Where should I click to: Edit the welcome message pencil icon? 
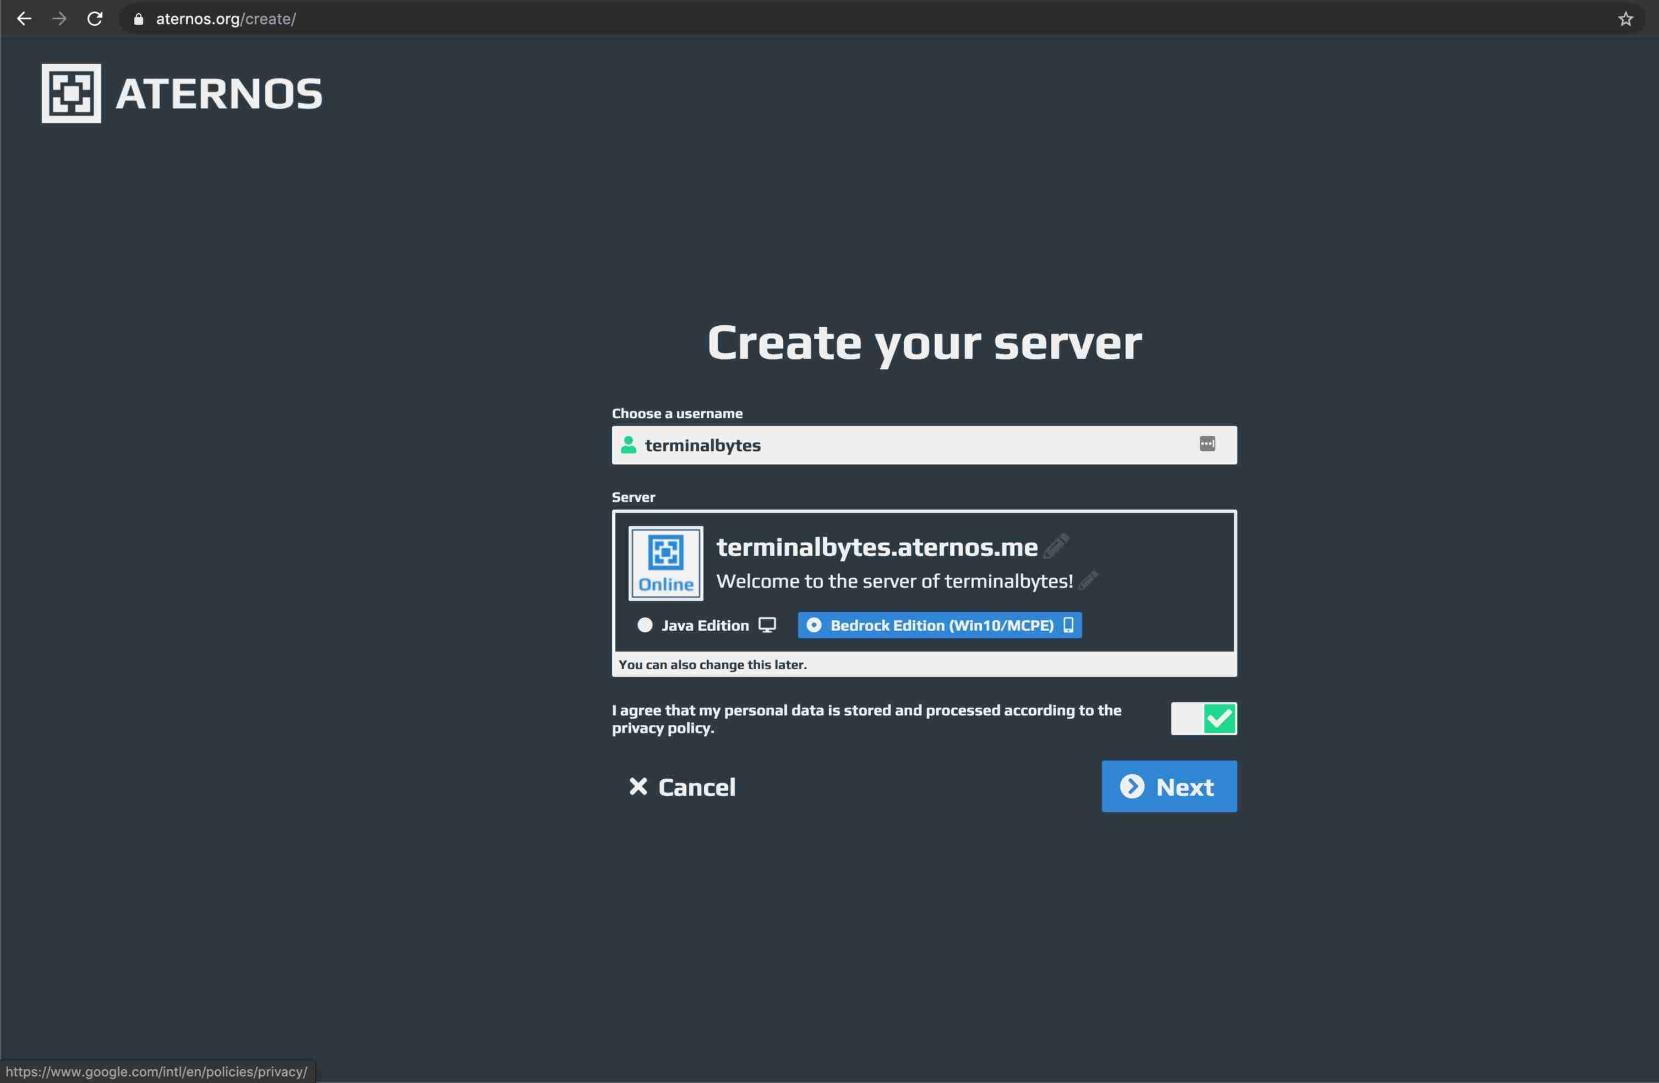[1088, 581]
